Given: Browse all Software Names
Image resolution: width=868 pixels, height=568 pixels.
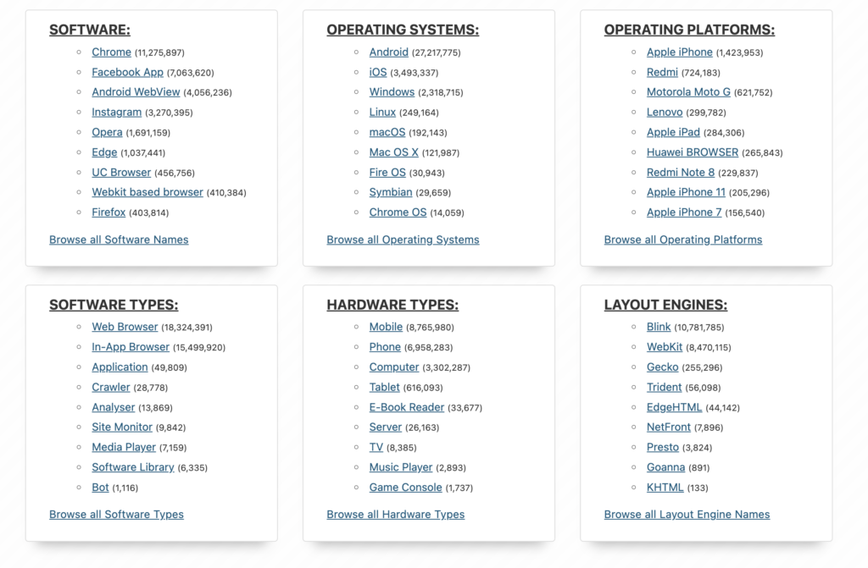Looking at the screenshot, I should 119,240.
